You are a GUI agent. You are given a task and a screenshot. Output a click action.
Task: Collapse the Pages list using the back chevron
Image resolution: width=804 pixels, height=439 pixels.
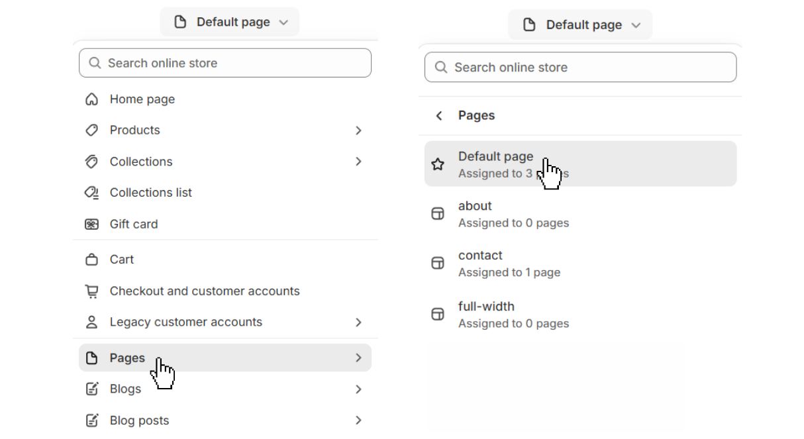pyautogui.click(x=438, y=115)
